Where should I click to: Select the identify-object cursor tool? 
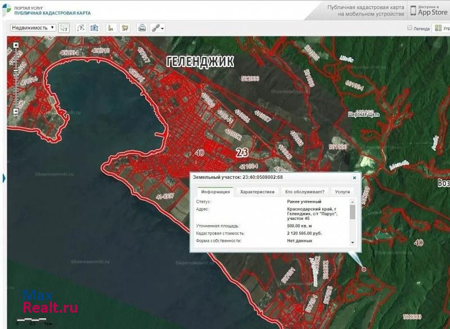click(64, 28)
